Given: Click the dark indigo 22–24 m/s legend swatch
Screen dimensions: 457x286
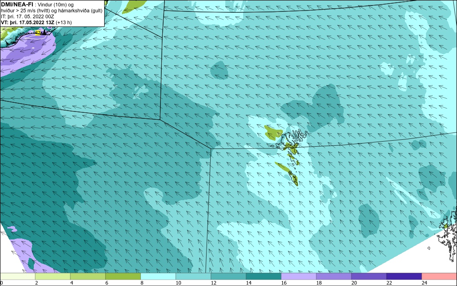Looking at the screenshot, I should tap(404, 276).
